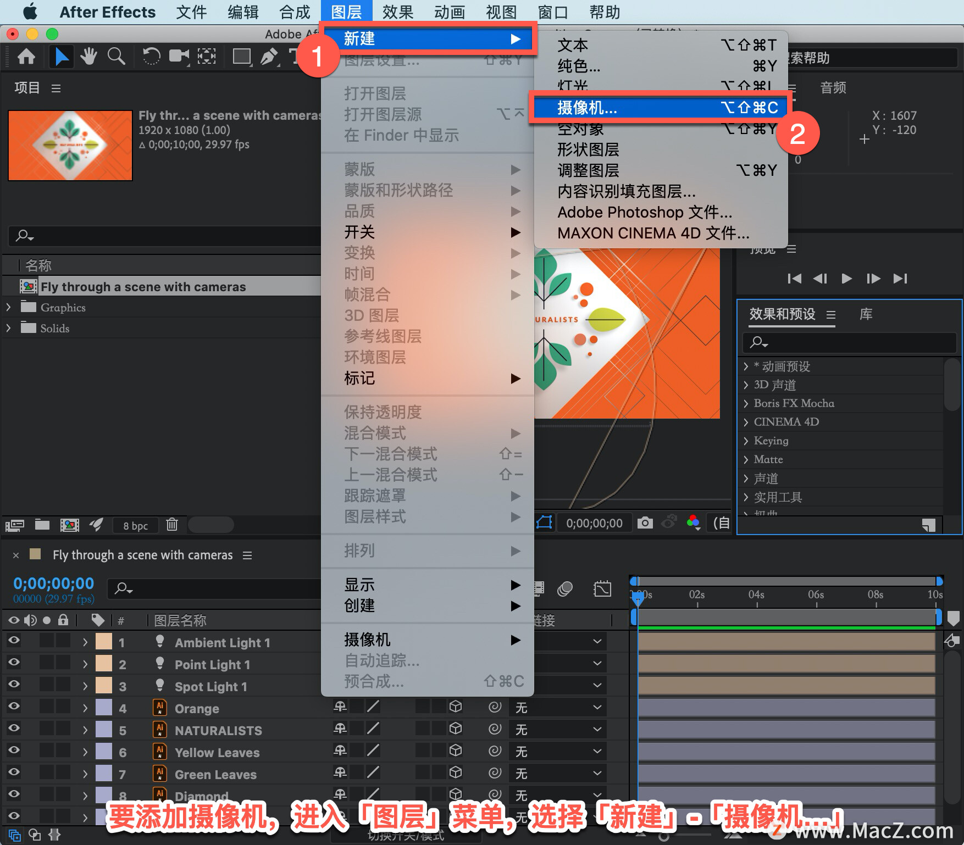
Task: Toggle the region of interest icon
Action: (x=544, y=522)
